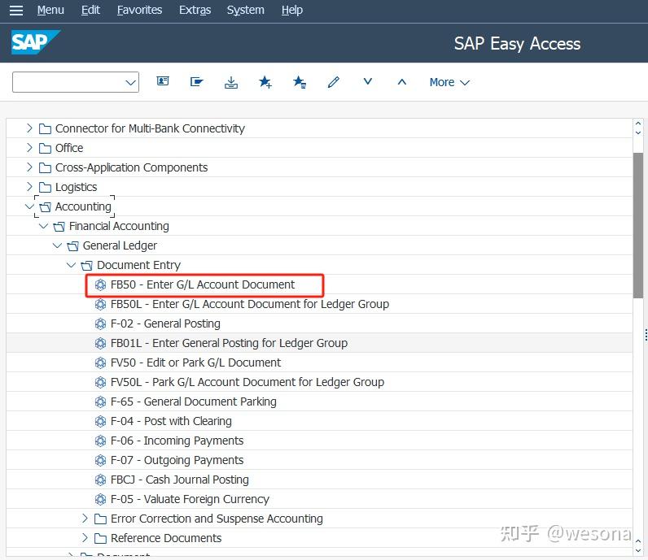Collapse the Document Entry node
This screenshot has width=648, height=560.
[x=71, y=265]
